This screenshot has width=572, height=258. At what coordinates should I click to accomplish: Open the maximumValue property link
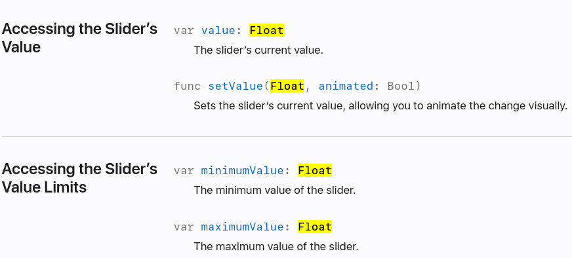click(x=242, y=227)
